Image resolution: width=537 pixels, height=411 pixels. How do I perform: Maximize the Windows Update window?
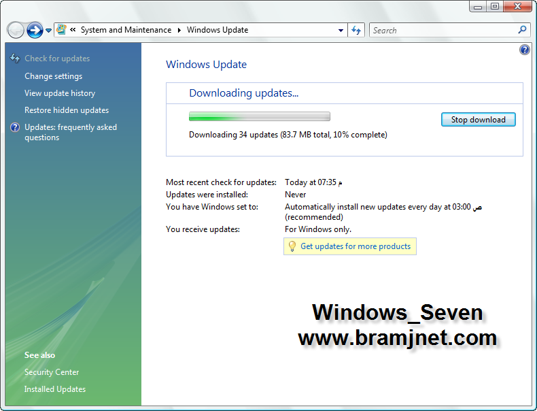tap(495, 7)
